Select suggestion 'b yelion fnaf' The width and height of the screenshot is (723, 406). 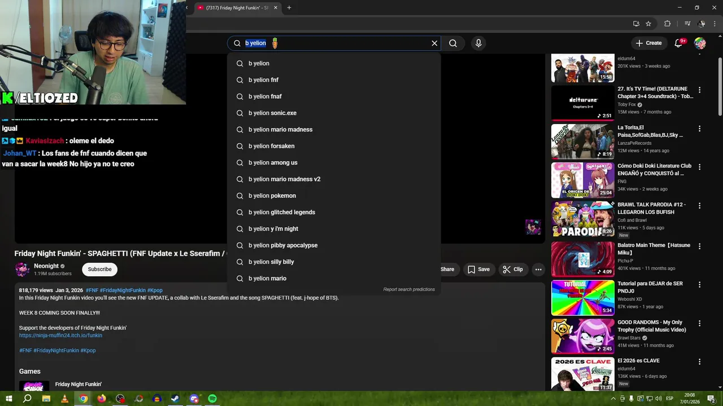pyautogui.click(x=334, y=96)
